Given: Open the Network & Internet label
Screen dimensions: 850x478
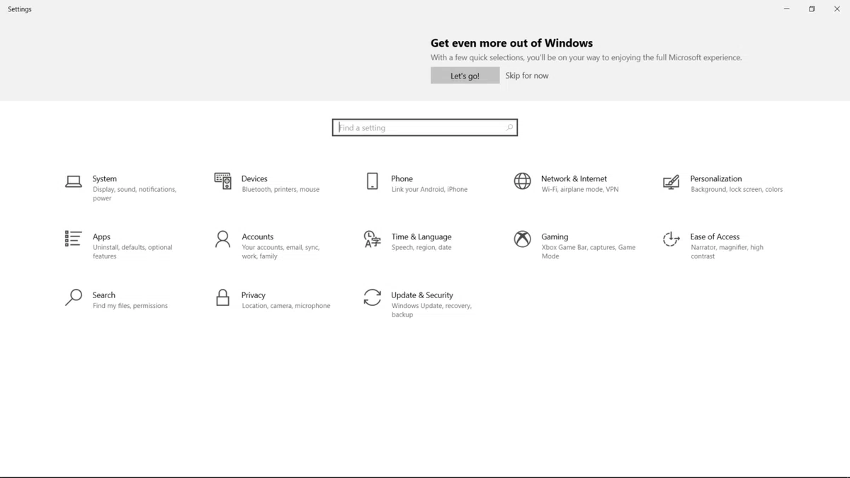Looking at the screenshot, I should [574, 179].
